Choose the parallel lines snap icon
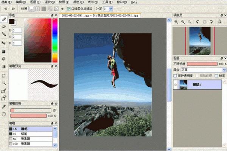Screen dimensions: 227x151 pos(37,9)
